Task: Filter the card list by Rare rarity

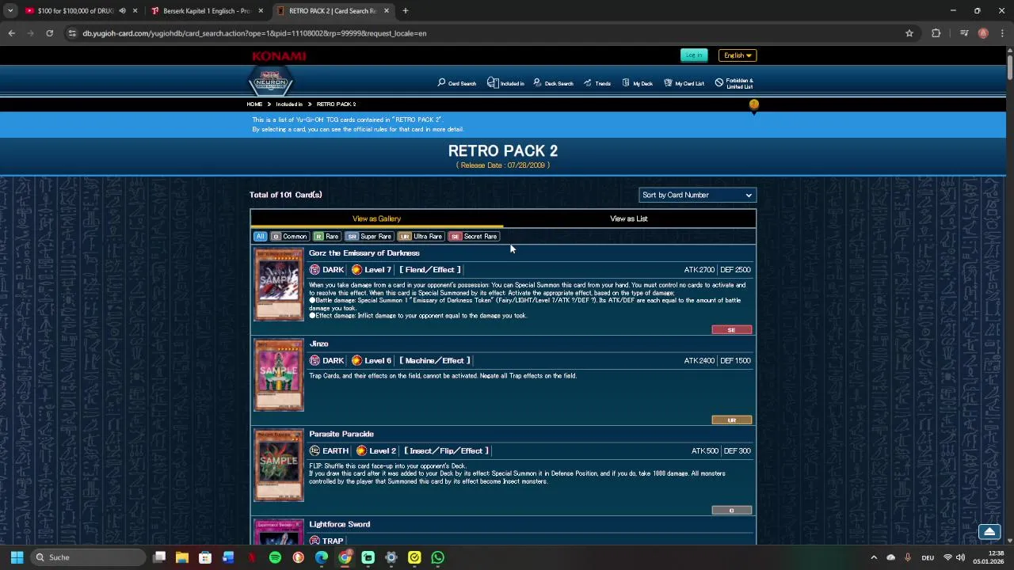Action: tap(326, 237)
